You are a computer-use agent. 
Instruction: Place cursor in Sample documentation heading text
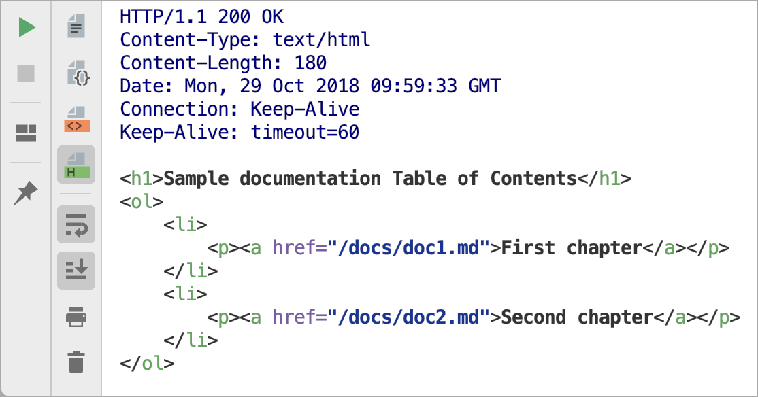pyautogui.click(x=370, y=179)
